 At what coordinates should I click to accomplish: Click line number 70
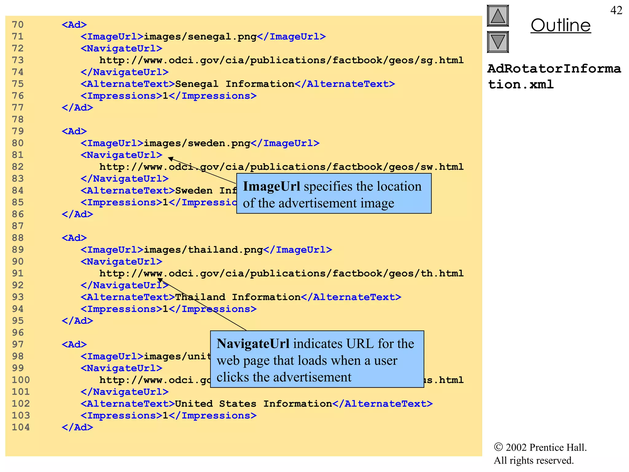(x=18, y=25)
